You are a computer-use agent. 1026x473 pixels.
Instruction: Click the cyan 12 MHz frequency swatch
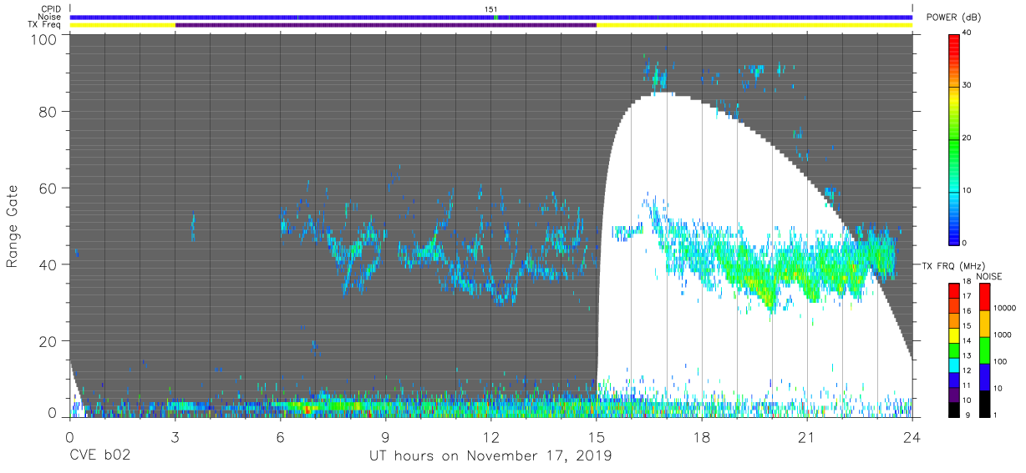[953, 365]
